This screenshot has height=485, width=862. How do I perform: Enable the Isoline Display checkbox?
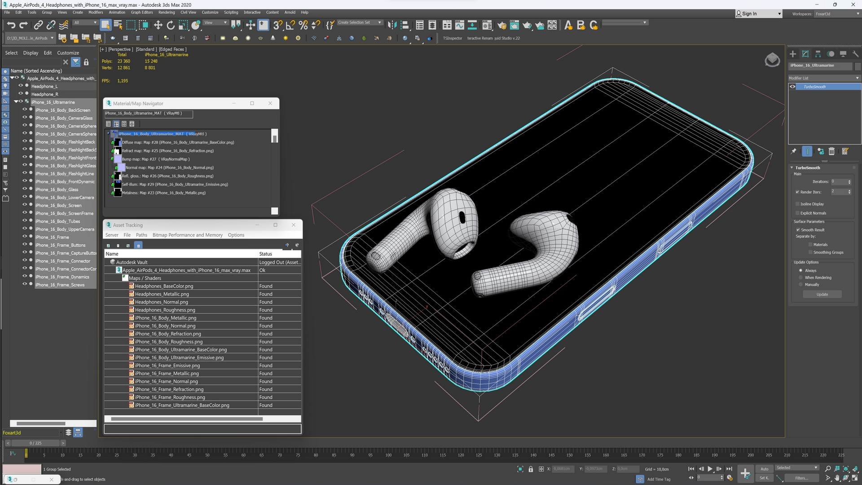click(798, 204)
